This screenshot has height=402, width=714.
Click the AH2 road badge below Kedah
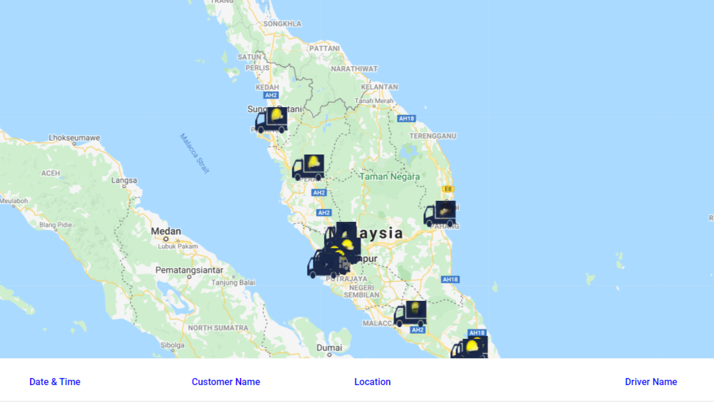(x=270, y=95)
